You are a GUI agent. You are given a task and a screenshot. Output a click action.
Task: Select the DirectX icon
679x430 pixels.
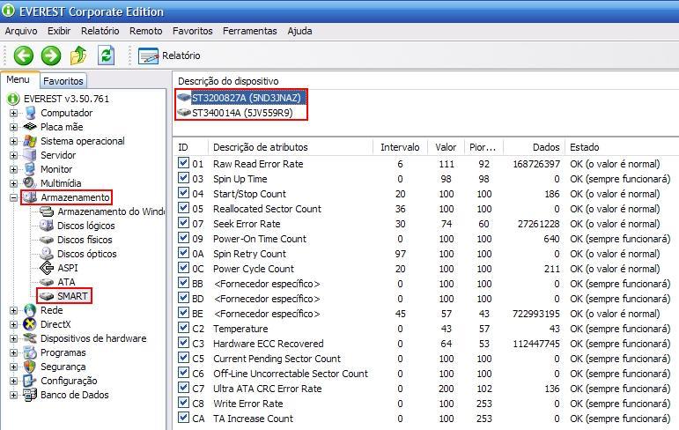[29, 324]
